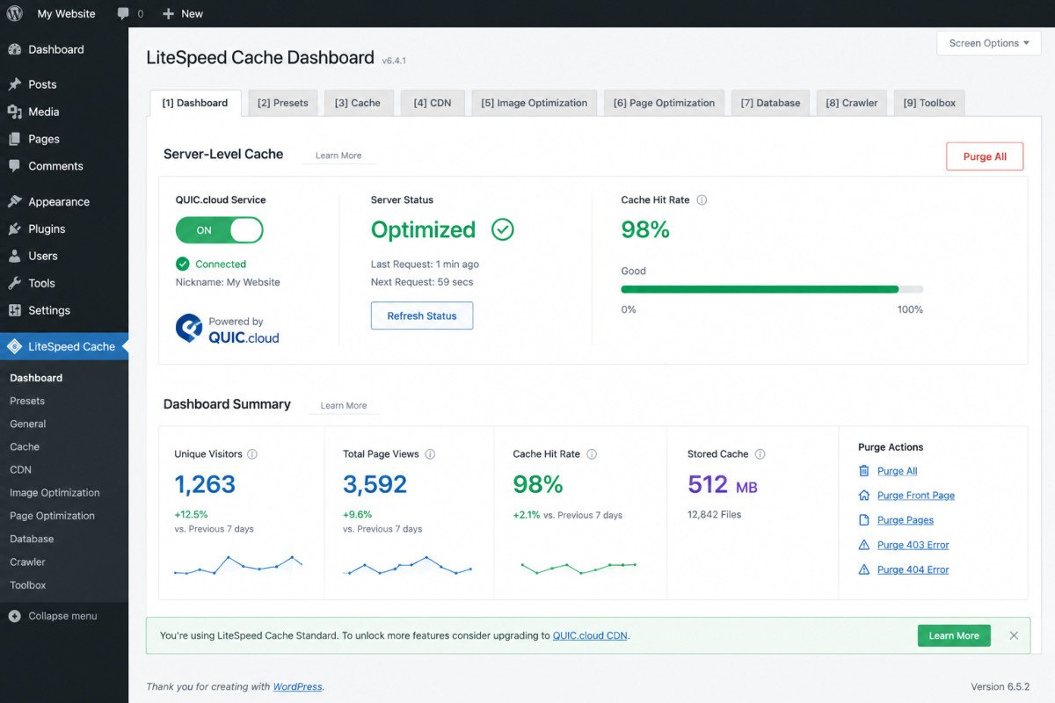The image size is (1055, 703).
Task: Select the [1] Dashboard tab
Action: tap(195, 103)
